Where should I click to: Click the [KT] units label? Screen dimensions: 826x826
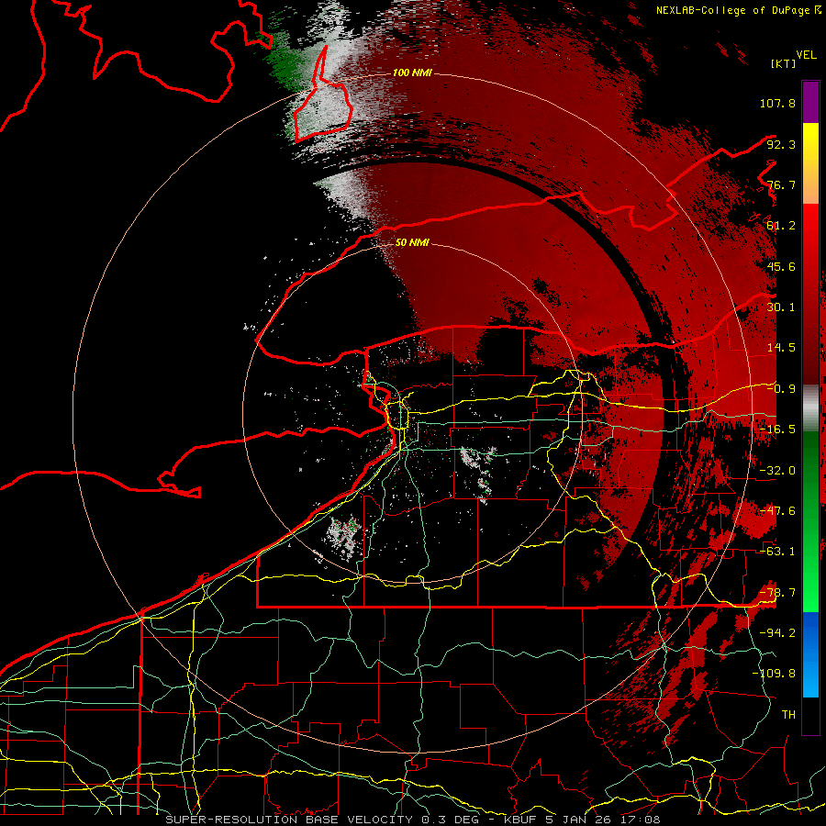[x=783, y=63]
